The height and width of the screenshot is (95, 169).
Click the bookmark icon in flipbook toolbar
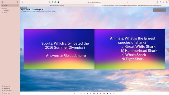point(87,93)
